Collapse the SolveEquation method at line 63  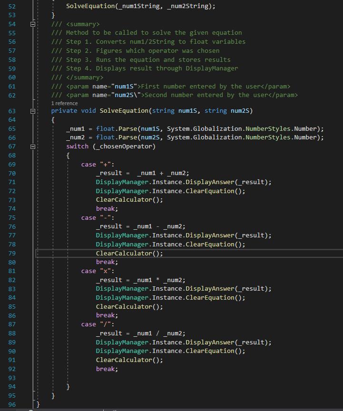click(33, 111)
